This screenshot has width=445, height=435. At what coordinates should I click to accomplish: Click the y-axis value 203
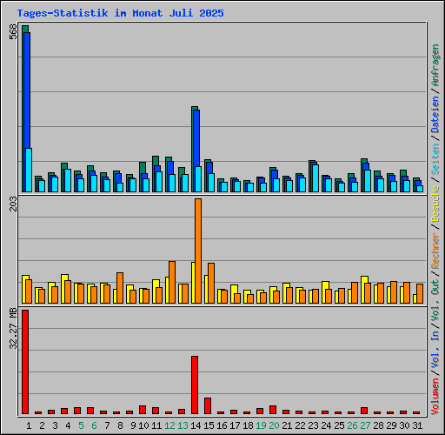pos(13,204)
